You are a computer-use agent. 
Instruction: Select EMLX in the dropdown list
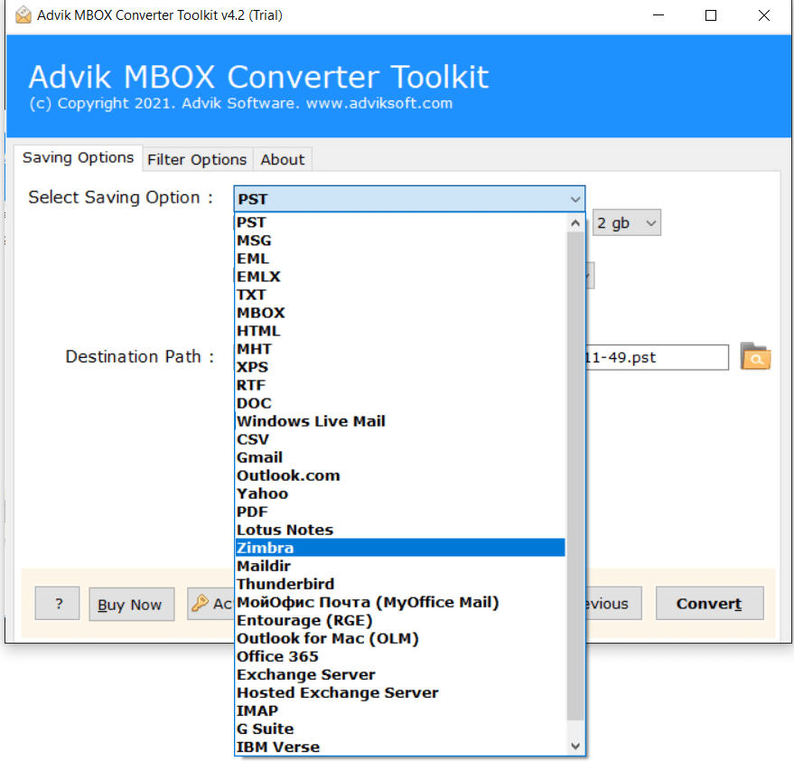400,277
